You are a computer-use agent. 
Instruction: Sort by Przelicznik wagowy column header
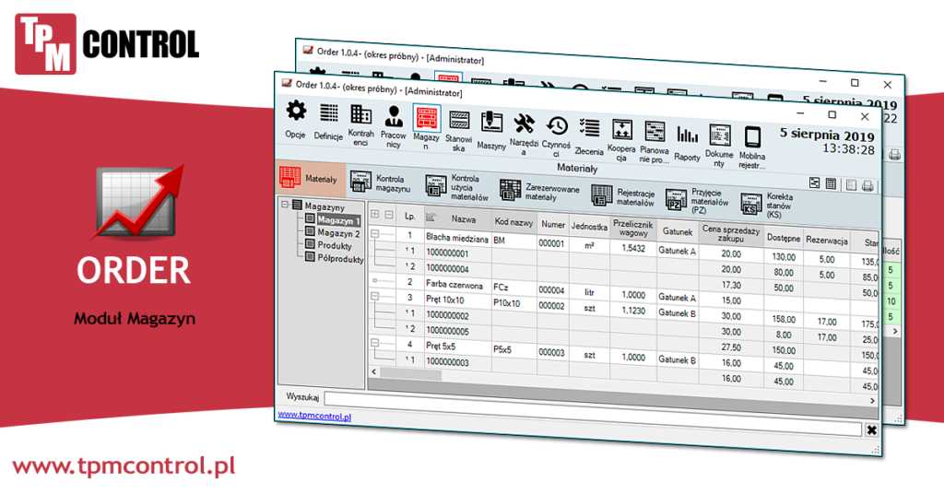click(x=632, y=229)
